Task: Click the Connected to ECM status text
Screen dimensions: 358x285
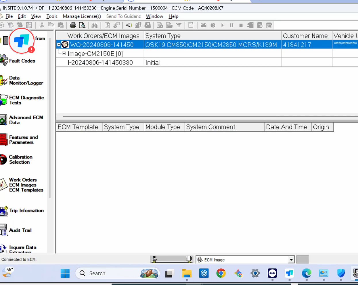Action: [19, 259]
